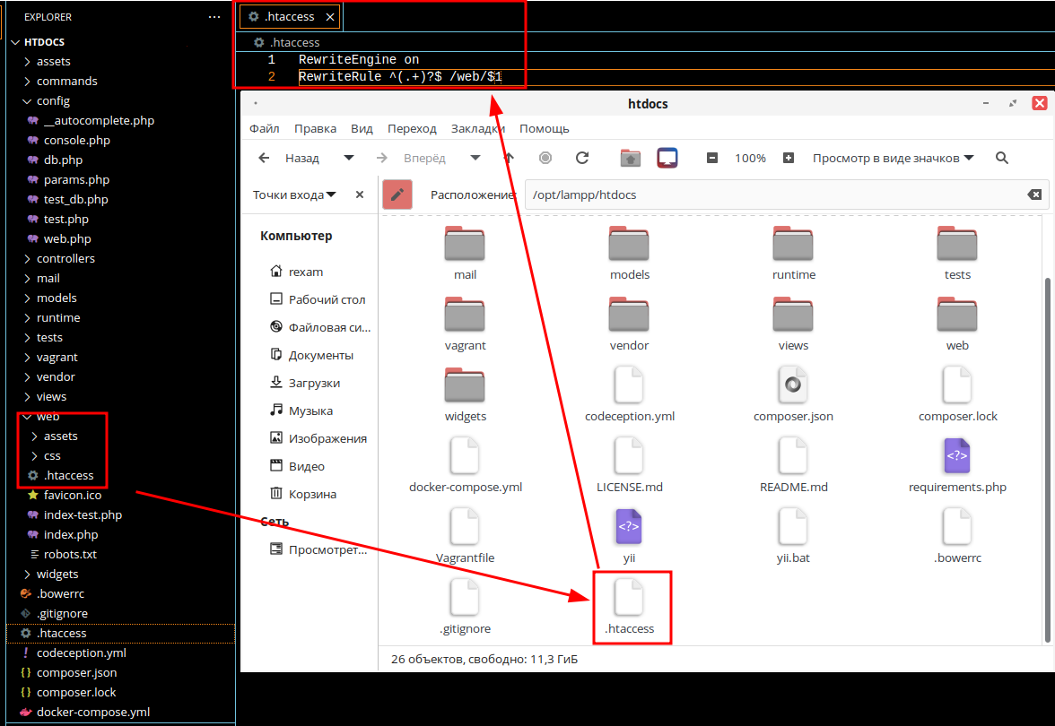Select the requirements.php file icon

[x=956, y=455]
